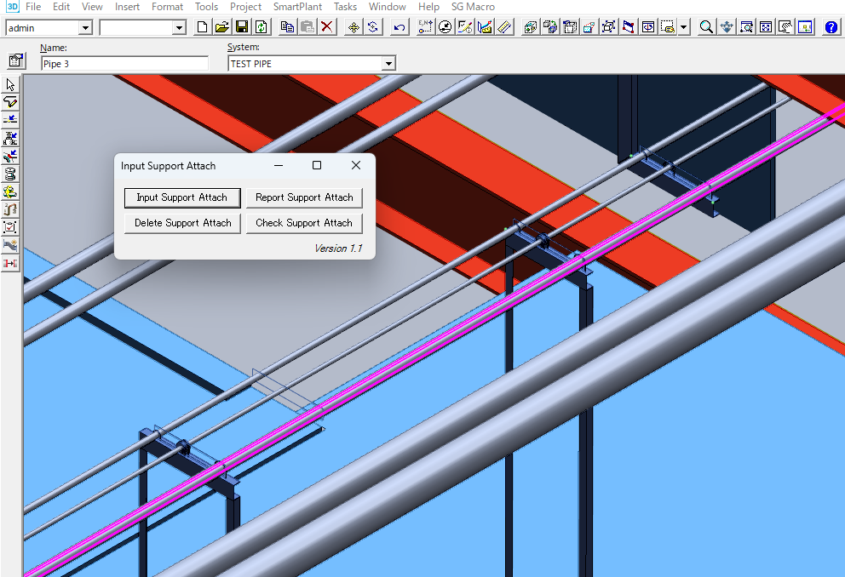
Task: Click the magnifying glass Zoom tool
Action: [x=706, y=27]
